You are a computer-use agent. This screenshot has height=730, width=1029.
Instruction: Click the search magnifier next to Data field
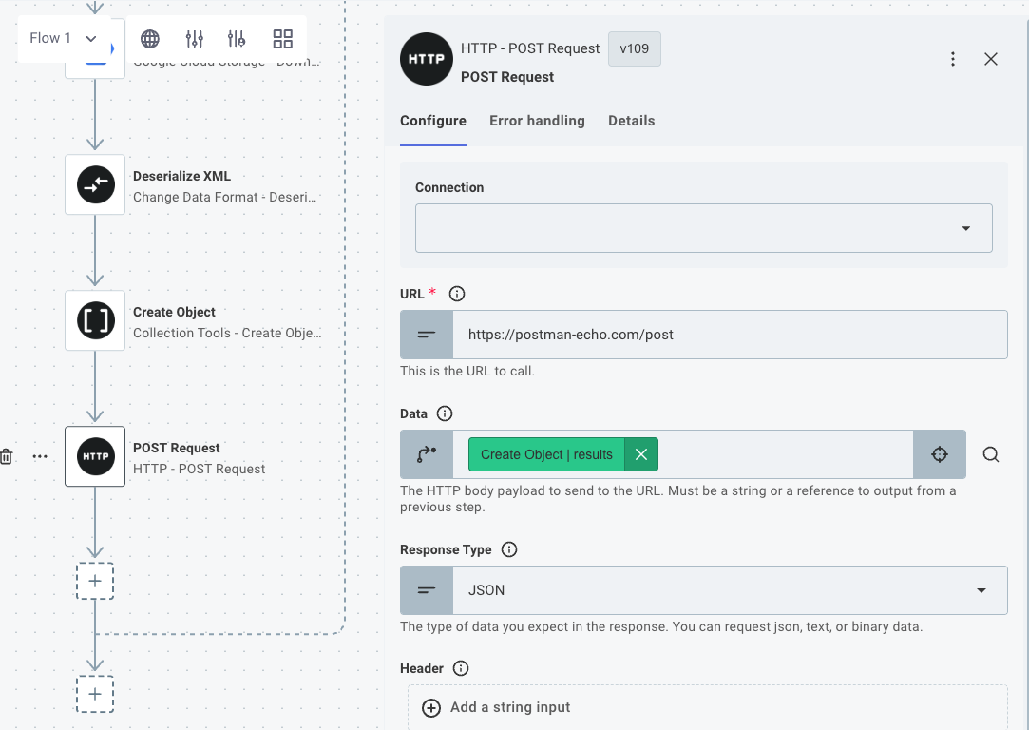click(991, 454)
